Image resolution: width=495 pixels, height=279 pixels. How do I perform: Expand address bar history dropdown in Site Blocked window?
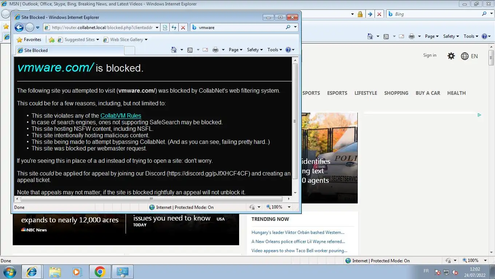[157, 27]
